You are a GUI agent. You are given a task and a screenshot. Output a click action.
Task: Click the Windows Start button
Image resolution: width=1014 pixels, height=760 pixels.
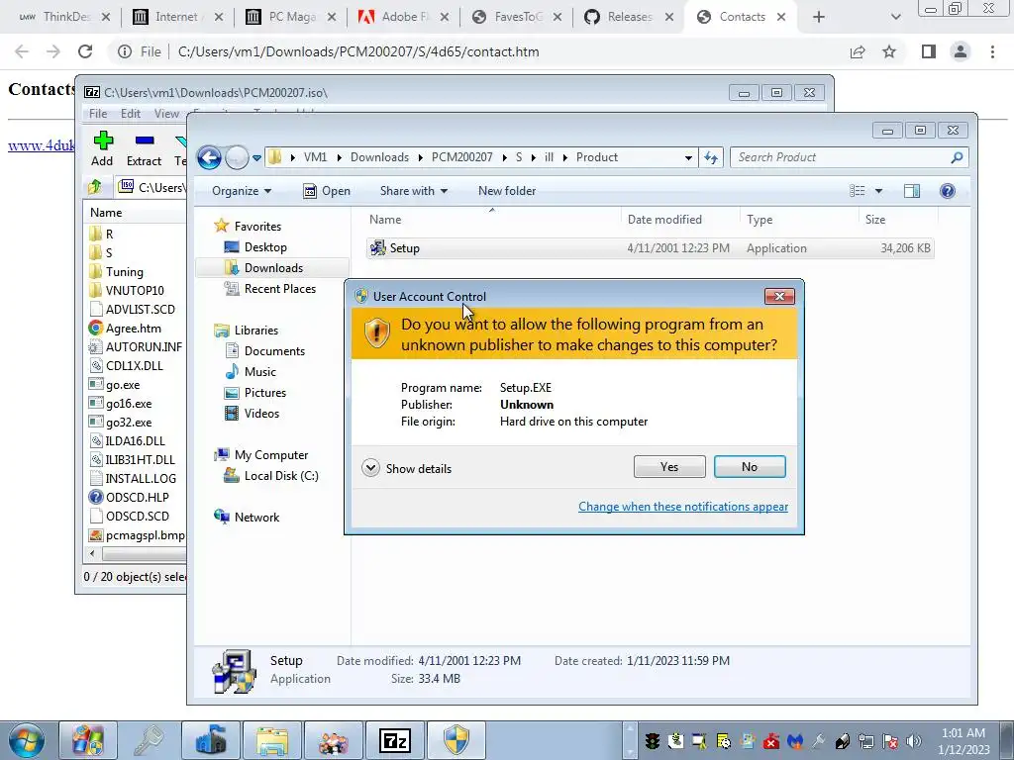pos(27,740)
